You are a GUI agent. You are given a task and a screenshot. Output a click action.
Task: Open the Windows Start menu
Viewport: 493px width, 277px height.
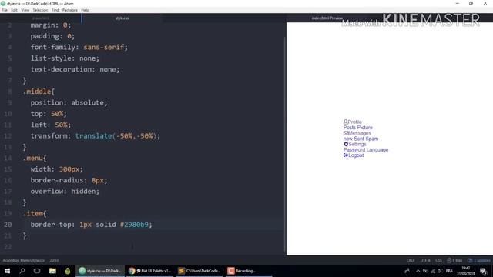click(7, 271)
